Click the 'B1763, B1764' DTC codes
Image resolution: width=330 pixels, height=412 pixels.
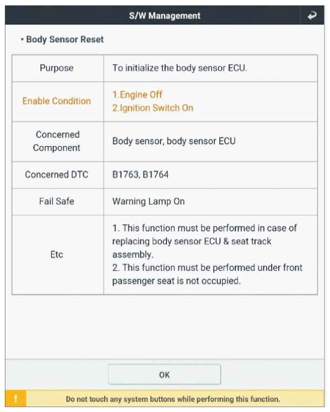tap(140, 175)
